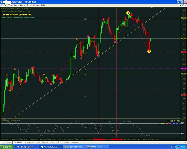The image size is (187, 149).
Task: Switch to the EURUSD,M1 chart tab
Action: pyautogui.click(x=76, y=142)
